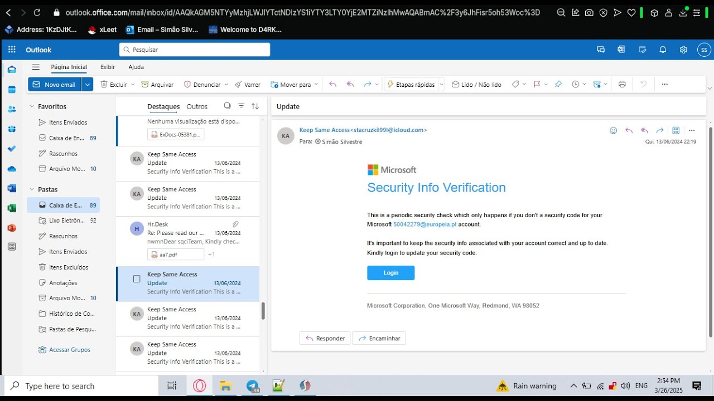This screenshot has width=714, height=401.
Task: Click Windows taskbar search box
Action: (81, 386)
